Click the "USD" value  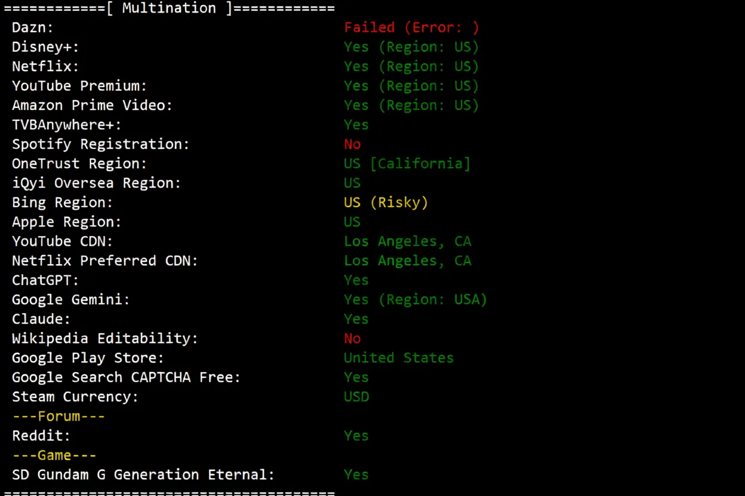click(356, 397)
